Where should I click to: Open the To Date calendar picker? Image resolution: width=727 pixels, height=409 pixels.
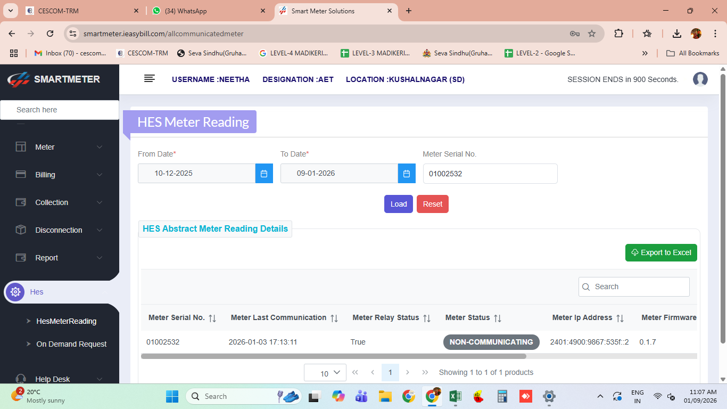[407, 174]
